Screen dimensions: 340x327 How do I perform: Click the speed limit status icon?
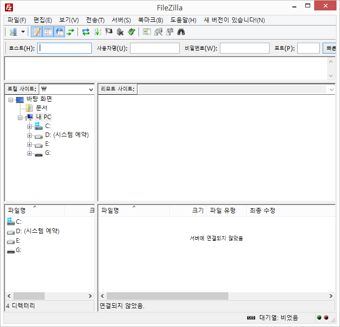[x=251, y=318]
